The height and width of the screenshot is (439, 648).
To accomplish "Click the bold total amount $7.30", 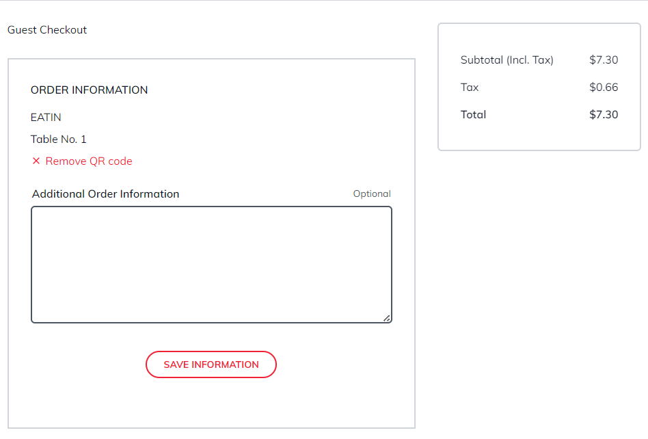I will point(604,115).
